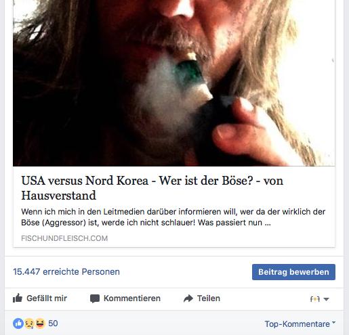
Task: Click the article description starting Wenn ich mich
Action: tap(173, 217)
